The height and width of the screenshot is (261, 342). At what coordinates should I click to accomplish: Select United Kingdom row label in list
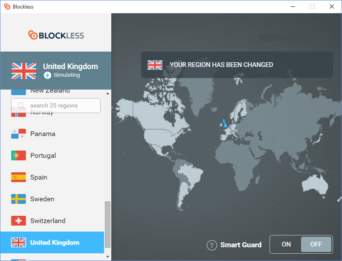tap(55, 243)
